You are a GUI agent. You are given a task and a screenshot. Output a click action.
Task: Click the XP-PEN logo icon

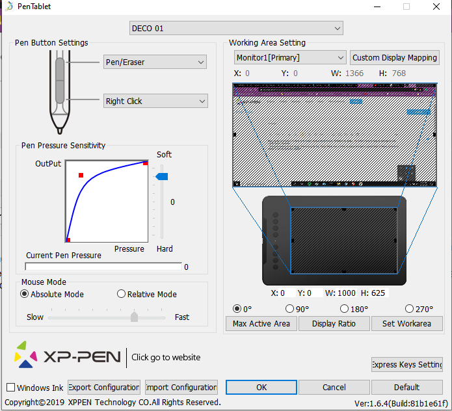point(27,356)
